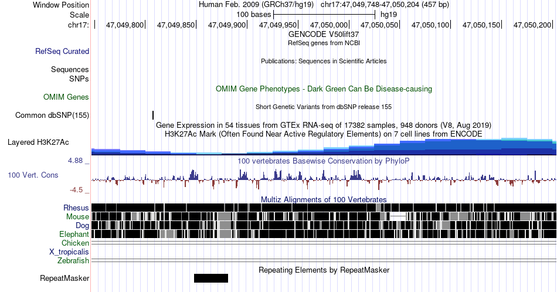Click the 47,050,000 ruler position

[329, 25]
